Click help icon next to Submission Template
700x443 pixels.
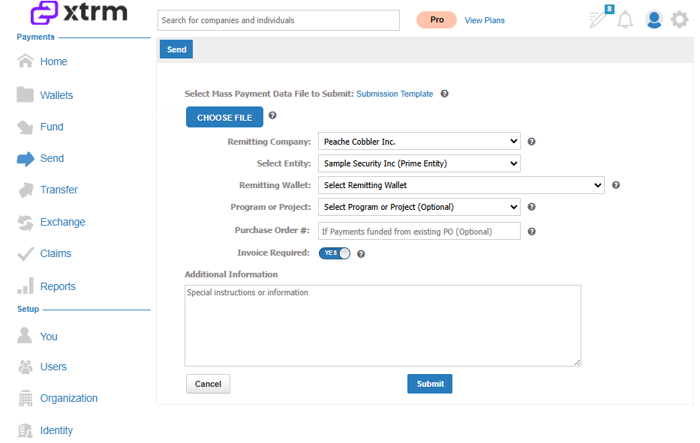[444, 94]
